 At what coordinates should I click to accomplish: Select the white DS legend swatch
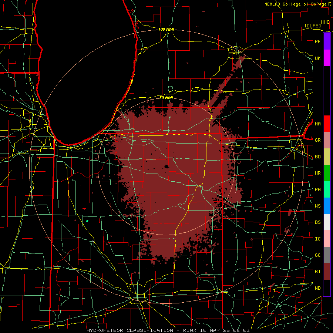(327, 222)
